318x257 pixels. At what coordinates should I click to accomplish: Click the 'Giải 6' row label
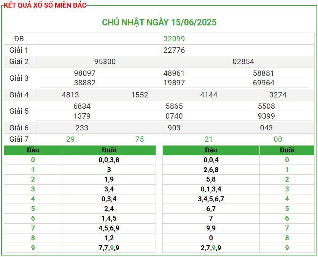click(x=19, y=128)
